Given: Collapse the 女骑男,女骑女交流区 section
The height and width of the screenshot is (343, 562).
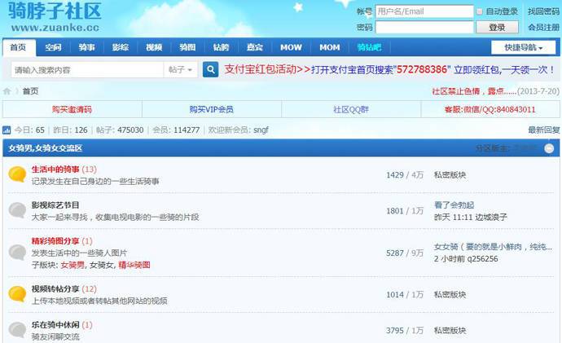Looking at the screenshot, I should click(550, 148).
